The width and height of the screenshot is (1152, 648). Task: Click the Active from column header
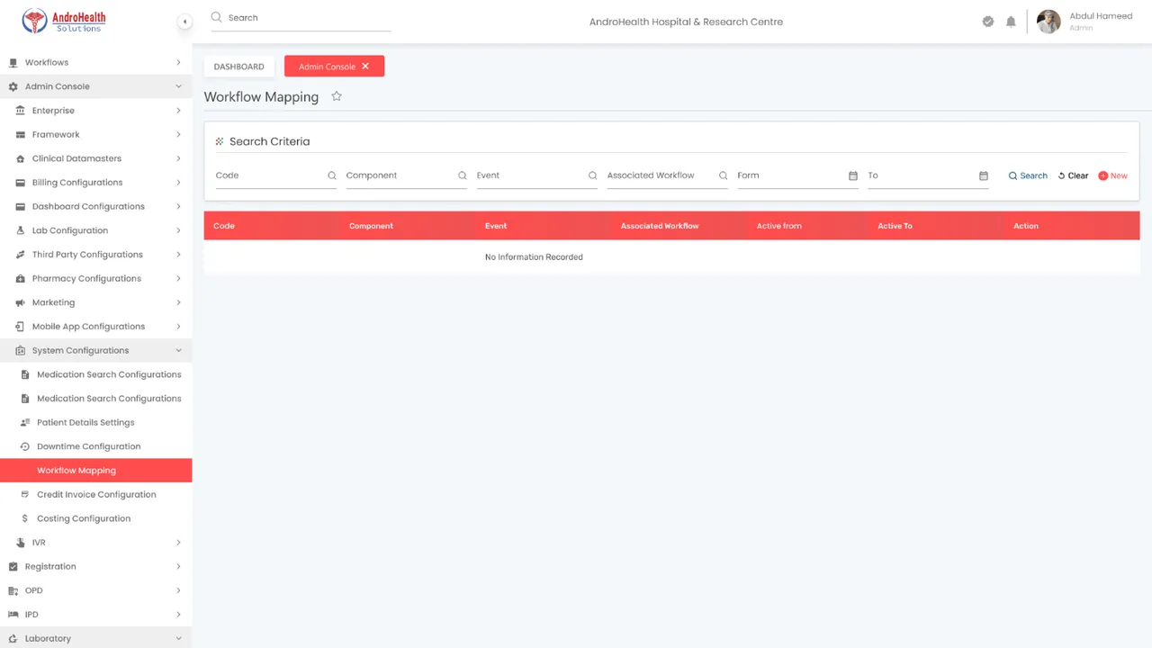point(779,226)
